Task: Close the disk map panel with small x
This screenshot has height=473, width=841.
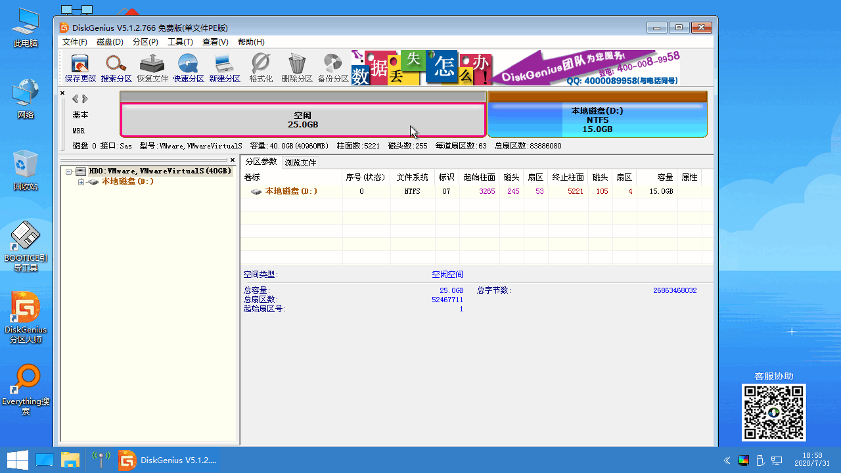Action: (63, 93)
